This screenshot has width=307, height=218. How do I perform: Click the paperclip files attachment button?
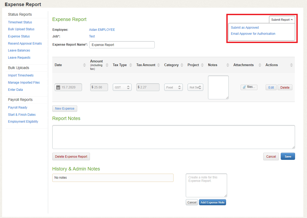pyautogui.click(x=249, y=87)
